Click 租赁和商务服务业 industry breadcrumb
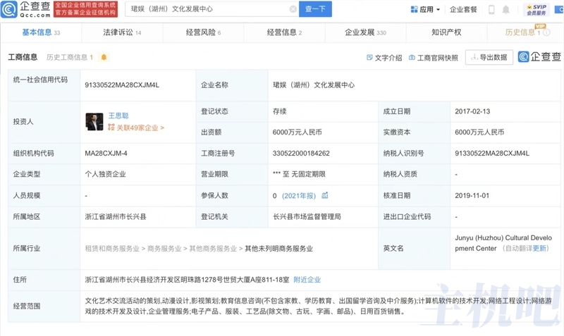This screenshot has width=564, height=336. pos(112,249)
